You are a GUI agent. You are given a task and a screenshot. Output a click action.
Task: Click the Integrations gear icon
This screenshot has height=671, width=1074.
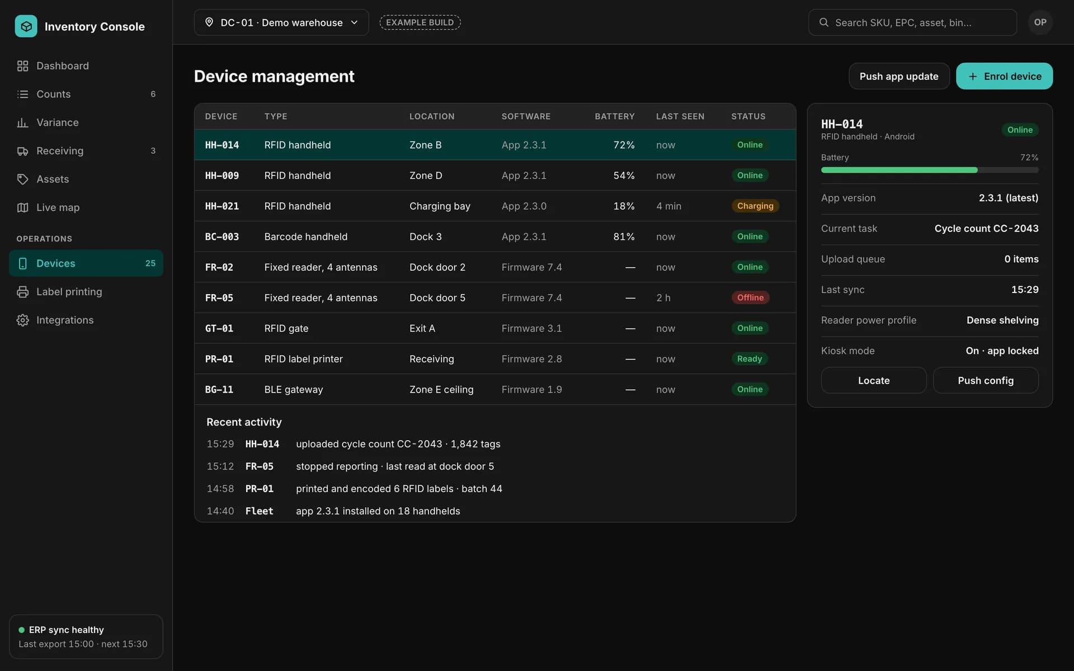[22, 320]
